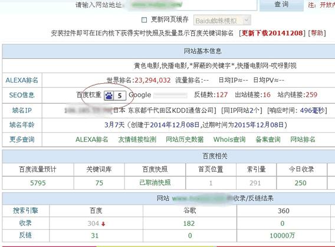The height and width of the screenshot is (247, 335).
Task: Click the 域名IP row label
Action: [x=22, y=110]
